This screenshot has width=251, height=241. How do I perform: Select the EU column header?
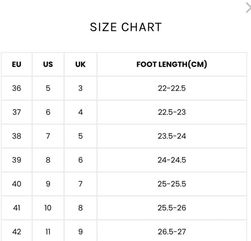17,64
